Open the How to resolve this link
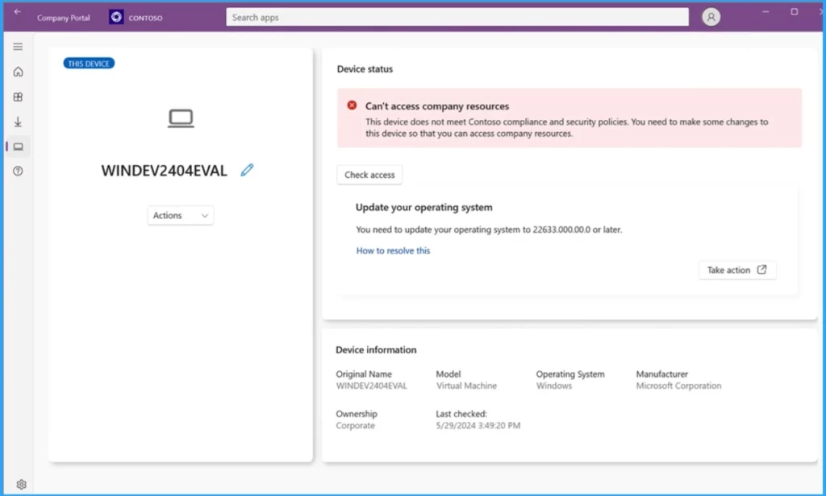Viewport: 826px width, 496px height. click(393, 250)
